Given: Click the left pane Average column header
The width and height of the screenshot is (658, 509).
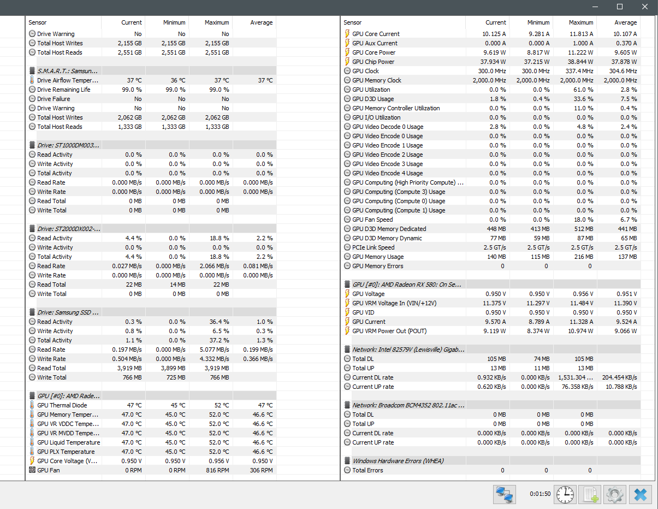Looking at the screenshot, I should tap(254, 22).
